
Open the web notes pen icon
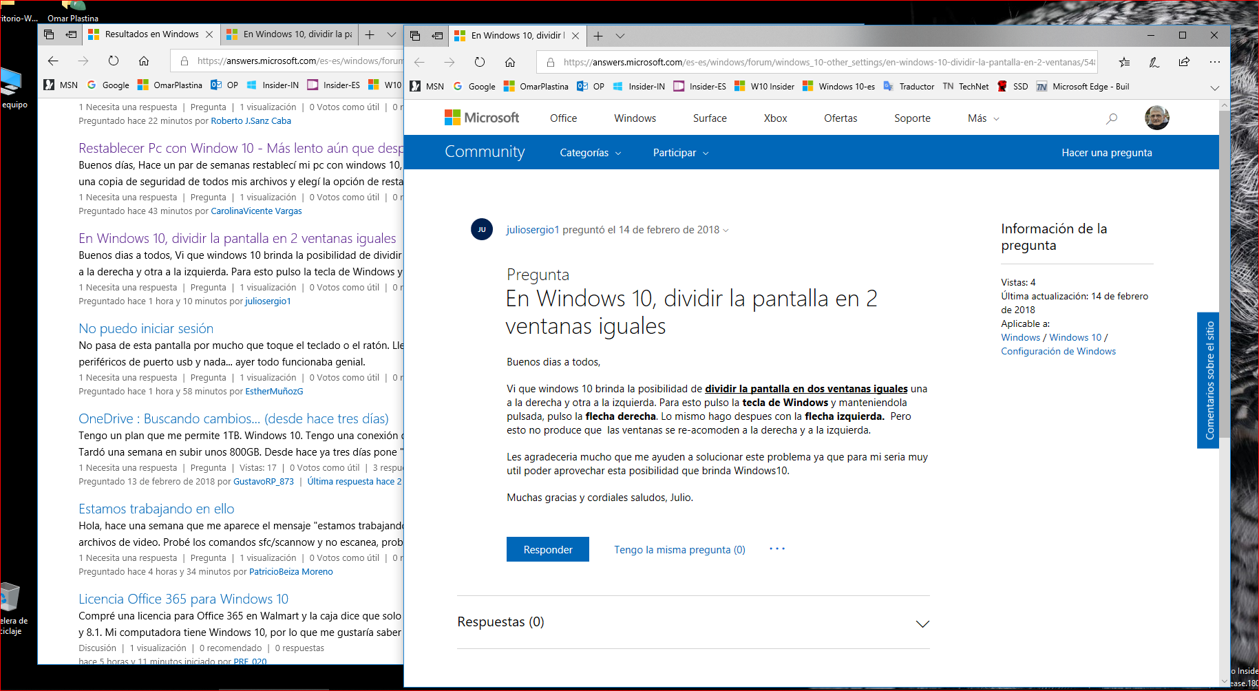pyautogui.click(x=1154, y=62)
